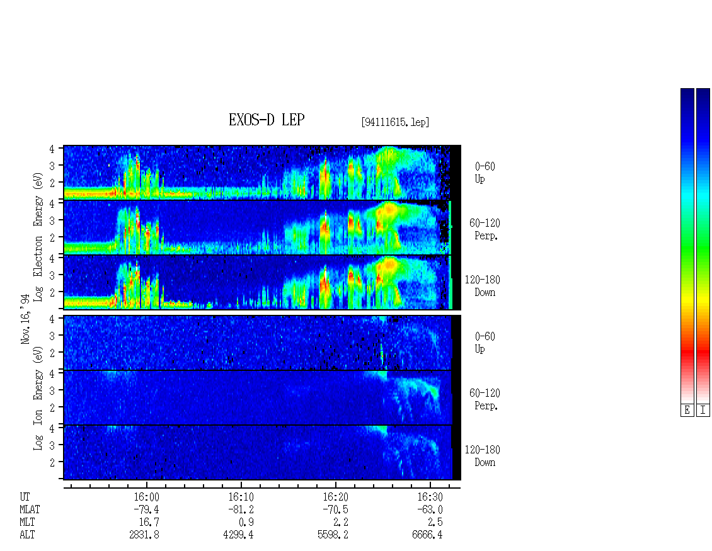
Task: Click the 0-60 Up label beside electron panel
Action: tap(485, 173)
